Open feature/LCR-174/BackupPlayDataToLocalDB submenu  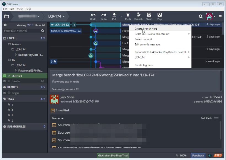click(160, 52)
